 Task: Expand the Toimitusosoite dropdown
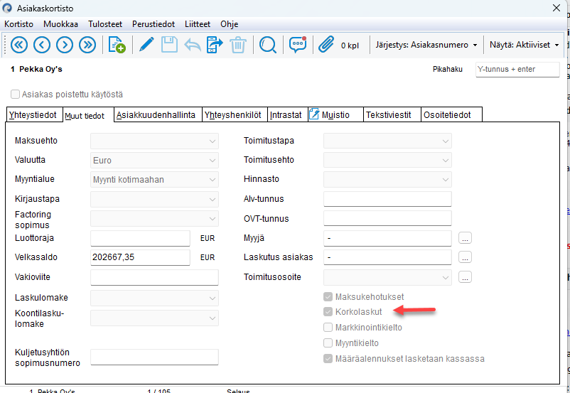(387, 278)
